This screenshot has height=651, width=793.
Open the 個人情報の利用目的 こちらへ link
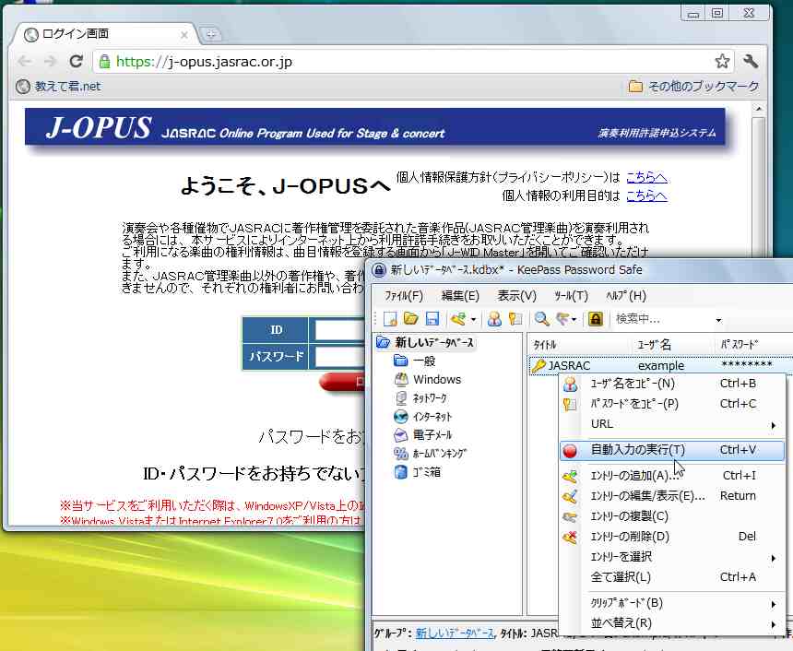646,195
